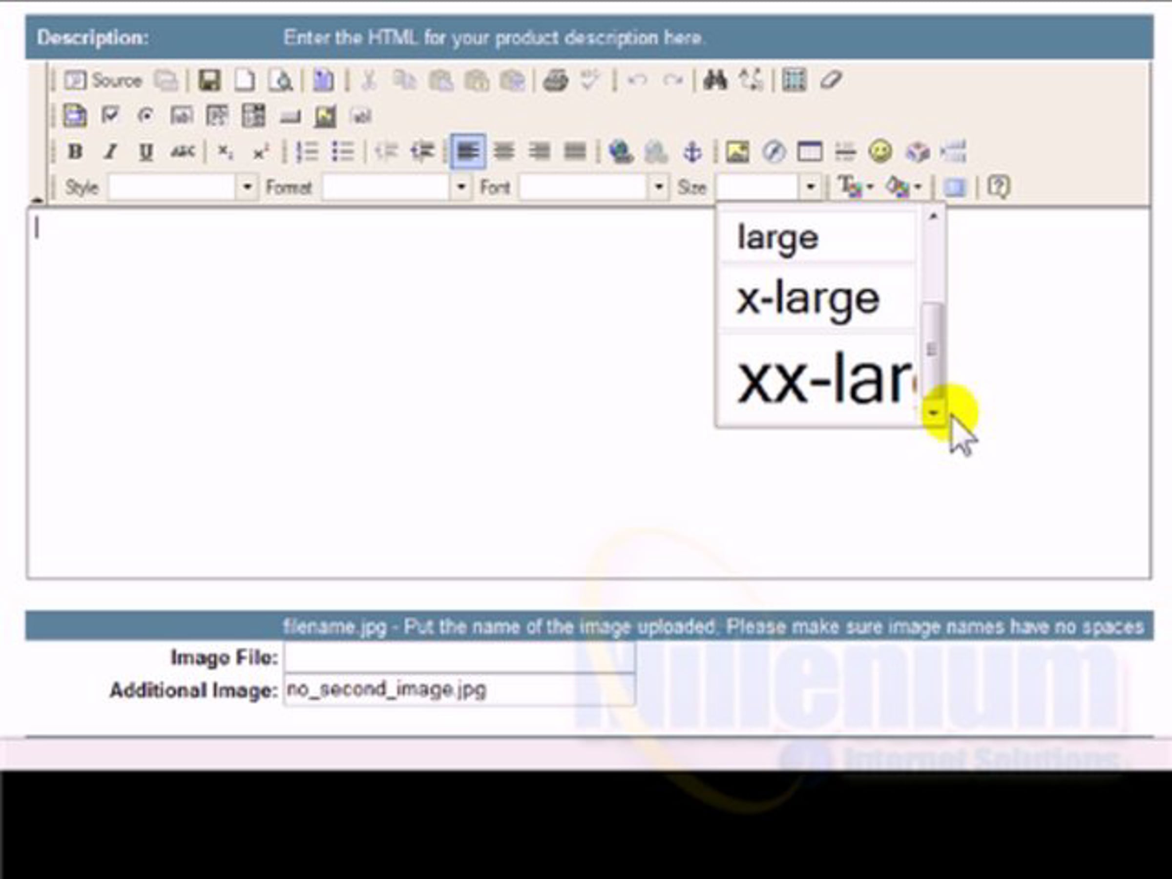Toggle Bold formatting
This screenshot has height=879, width=1172.
pos(75,152)
